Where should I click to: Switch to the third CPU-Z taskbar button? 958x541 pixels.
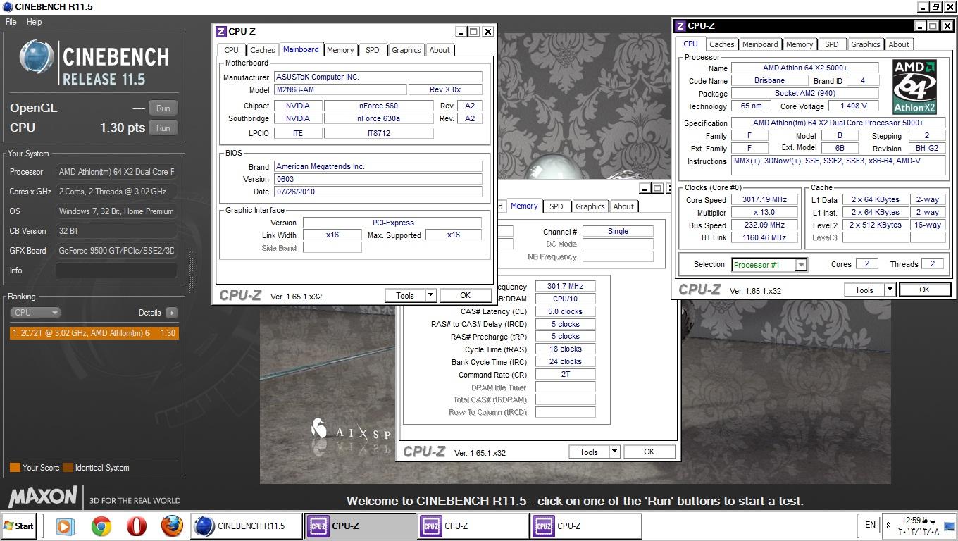585,526
